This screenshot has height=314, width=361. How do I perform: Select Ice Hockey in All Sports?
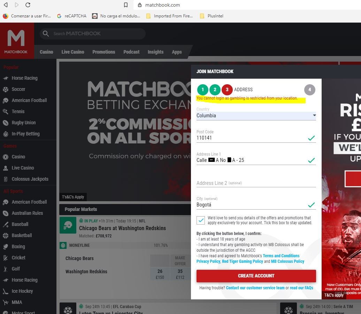click(x=28, y=291)
